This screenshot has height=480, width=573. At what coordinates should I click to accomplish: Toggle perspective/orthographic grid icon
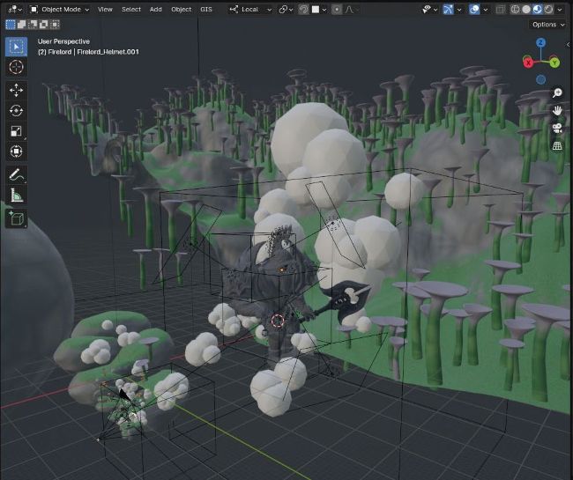coord(557,145)
